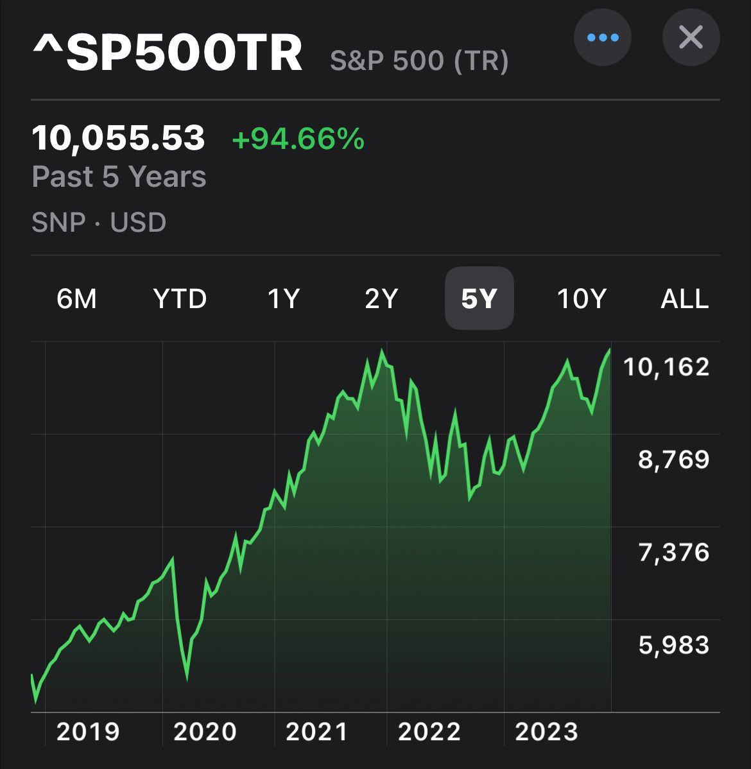751x769 pixels.
Task: Toggle the +94.66% change display
Action: [x=298, y=139]
